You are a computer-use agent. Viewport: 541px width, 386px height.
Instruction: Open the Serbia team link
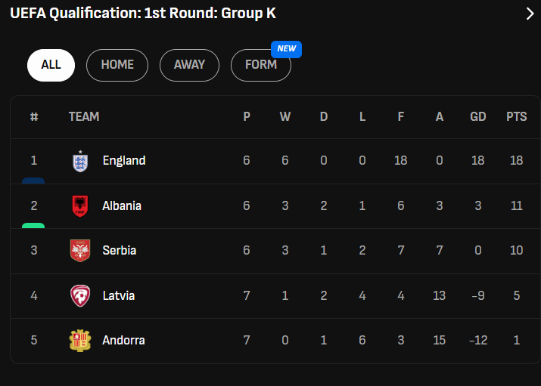[x=120, y=250]
